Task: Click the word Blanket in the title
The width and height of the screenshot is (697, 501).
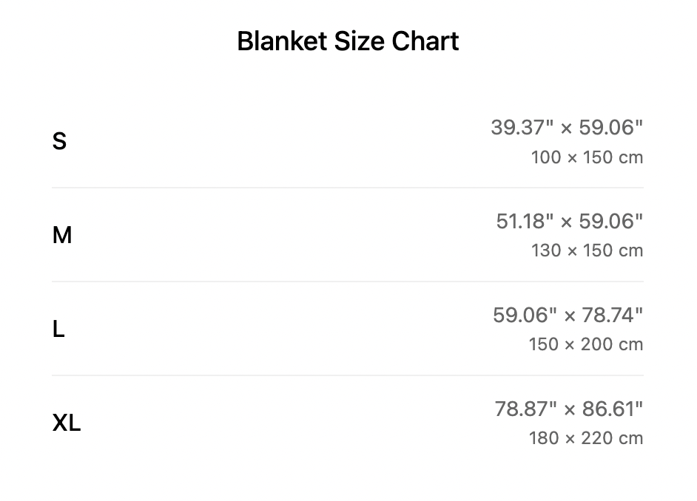Action: (x=282, y=41)
